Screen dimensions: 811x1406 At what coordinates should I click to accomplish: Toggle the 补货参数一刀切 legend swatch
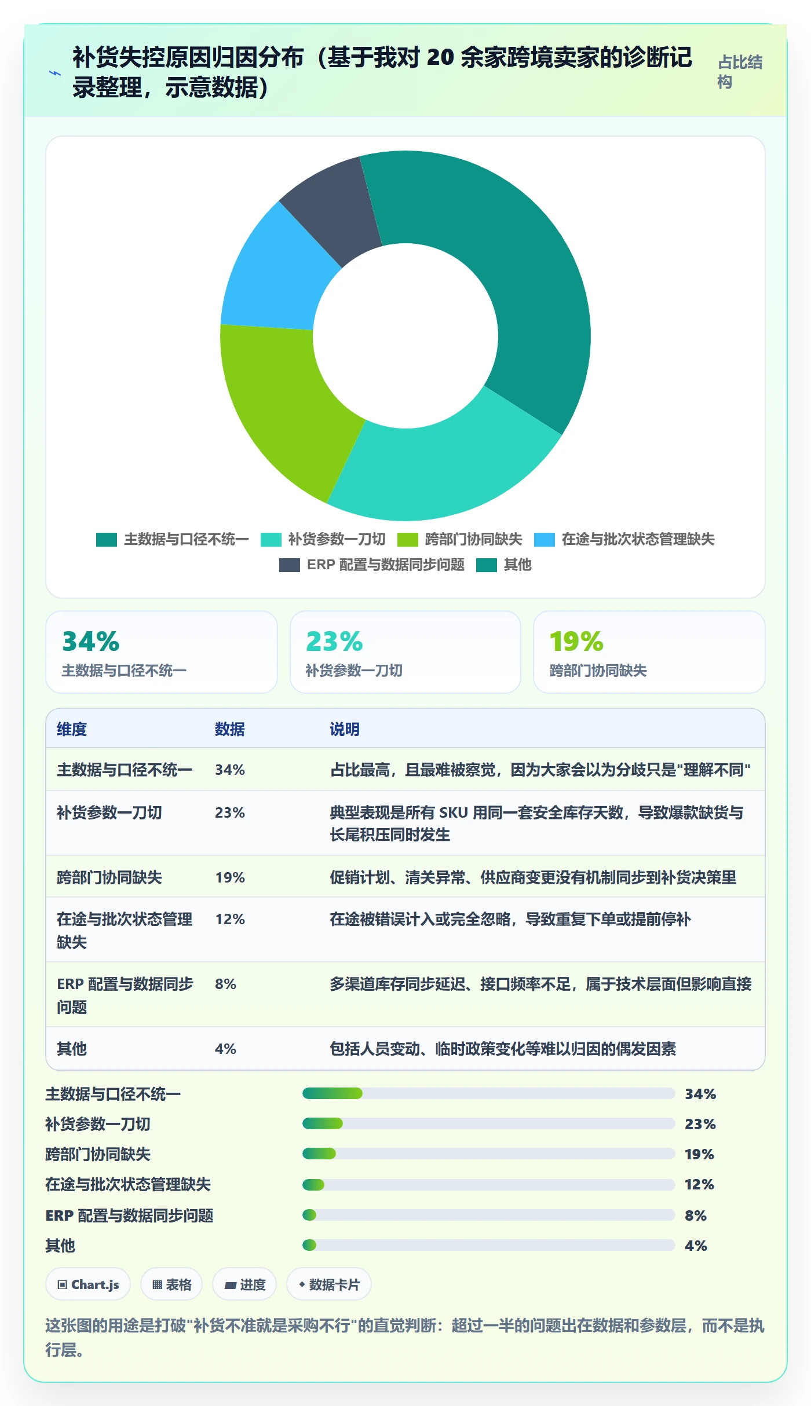[271, 540]
